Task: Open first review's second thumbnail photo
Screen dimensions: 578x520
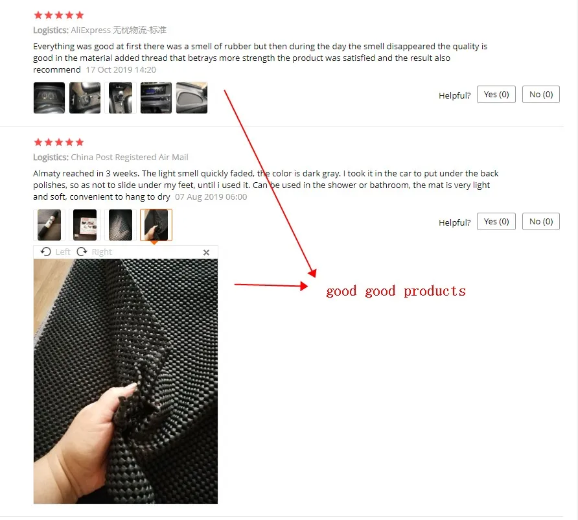Action: click(x=85, y=98)
